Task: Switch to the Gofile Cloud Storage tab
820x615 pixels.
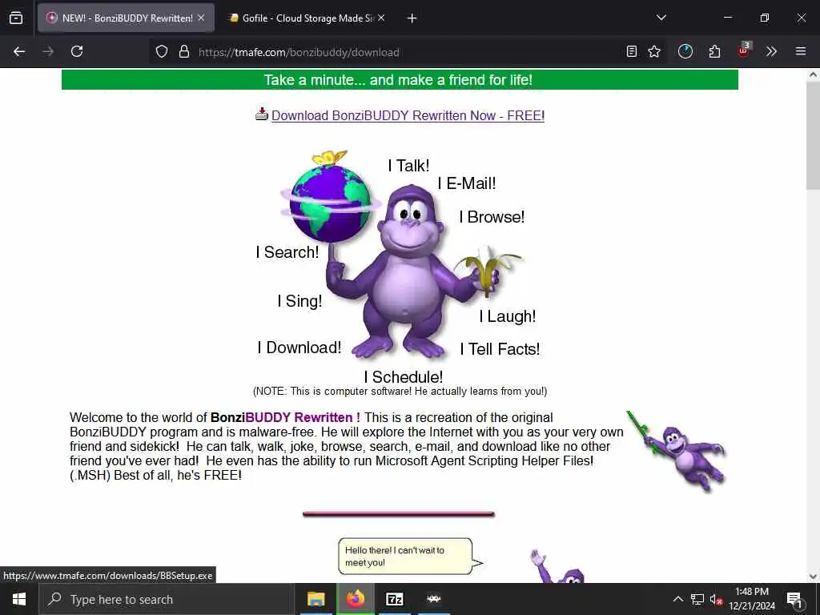Action: click(x=307, y=18)
